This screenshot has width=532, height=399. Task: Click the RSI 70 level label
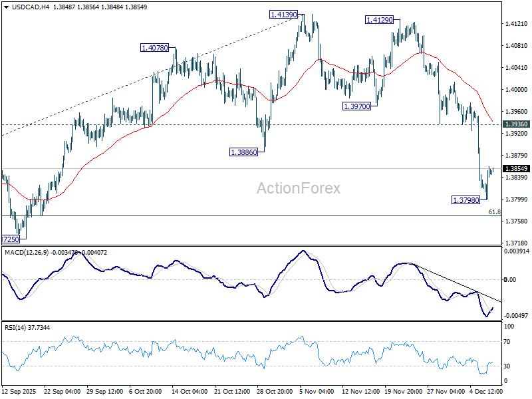click(507, 341)
